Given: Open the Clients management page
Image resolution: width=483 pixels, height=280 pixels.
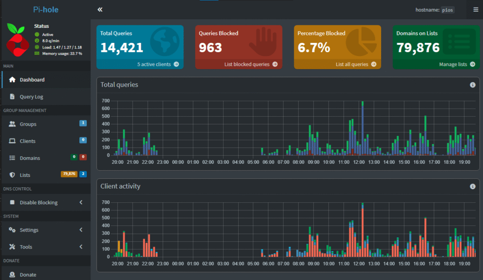Looking at the screenshot, I should (27, 141).
